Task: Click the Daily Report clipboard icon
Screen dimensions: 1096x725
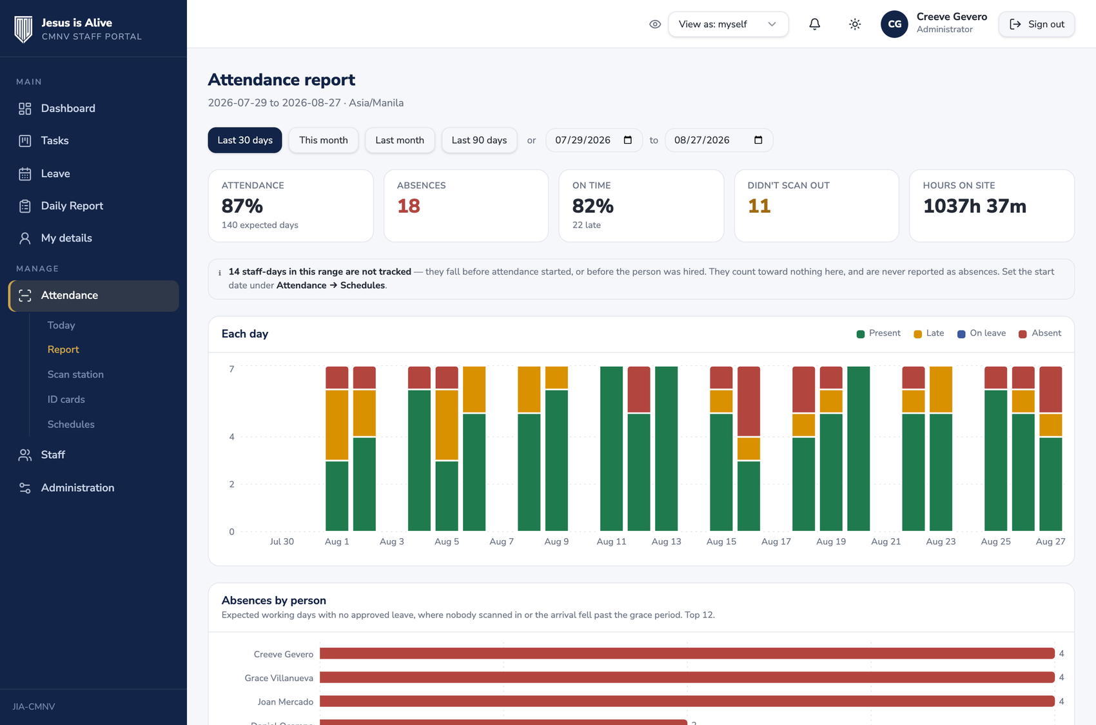Action: point(25,206)
